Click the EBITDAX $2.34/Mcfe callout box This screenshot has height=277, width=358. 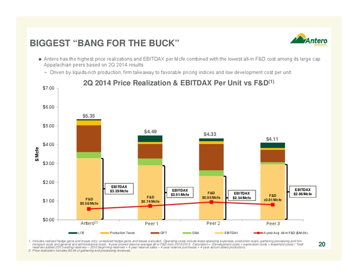click(242, 196)
